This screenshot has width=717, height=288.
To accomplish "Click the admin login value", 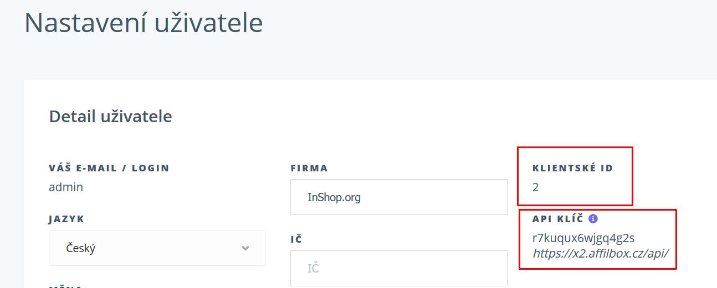I will point(66,187).
